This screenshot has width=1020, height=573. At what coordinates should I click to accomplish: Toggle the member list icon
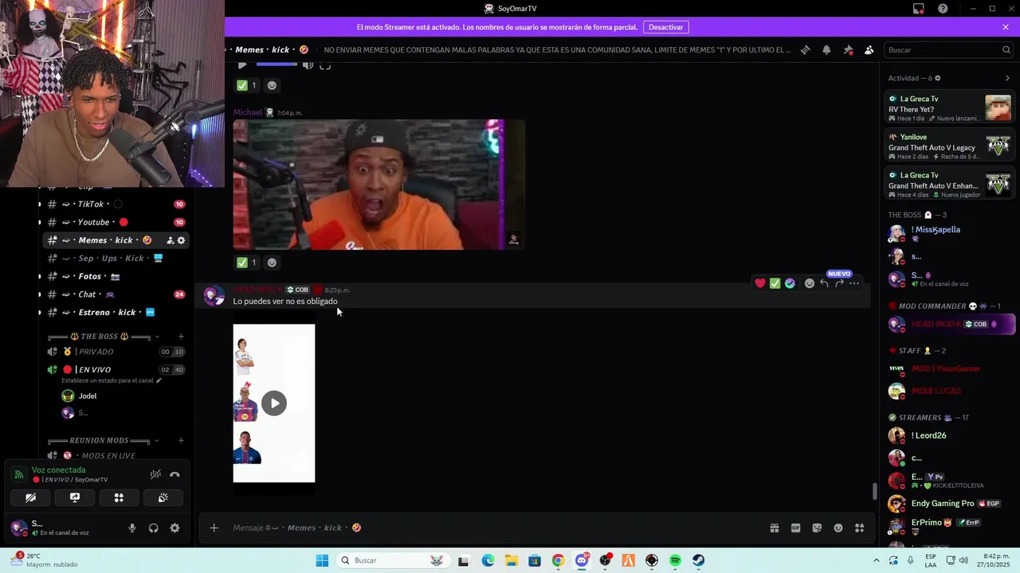coord(869,50)
